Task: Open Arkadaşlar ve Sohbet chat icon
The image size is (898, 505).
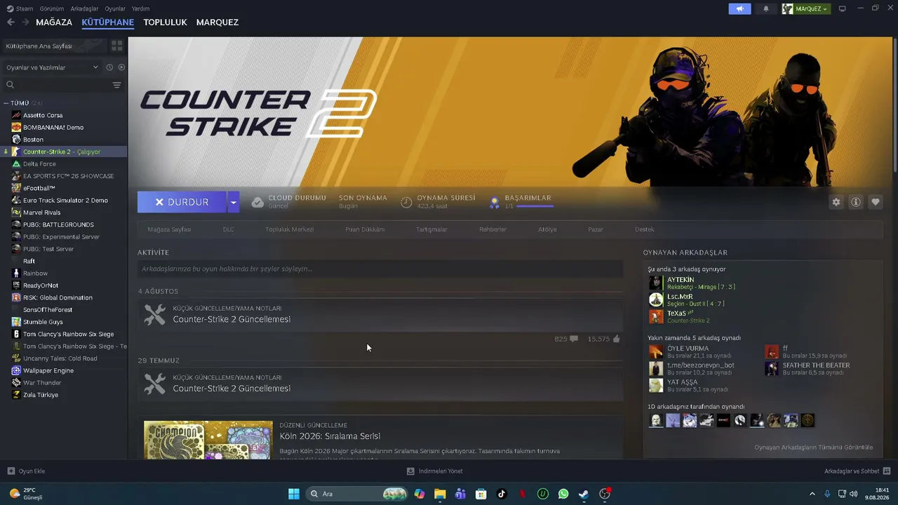Action: coord(886,471)
